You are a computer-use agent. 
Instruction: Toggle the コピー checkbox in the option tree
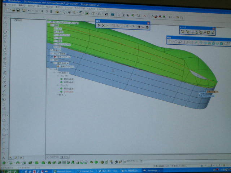(x=55, y=28)
